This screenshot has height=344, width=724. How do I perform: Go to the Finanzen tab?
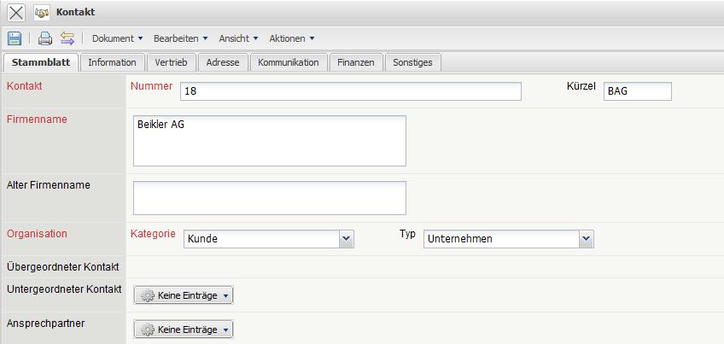tap(355, 62)
